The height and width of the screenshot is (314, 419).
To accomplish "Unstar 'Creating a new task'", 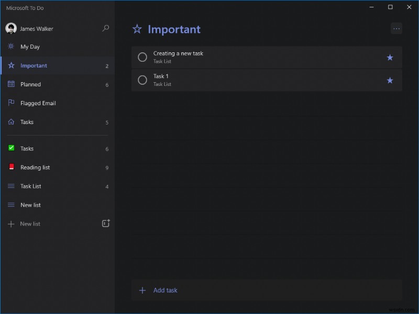I will [x=390, y=58].
